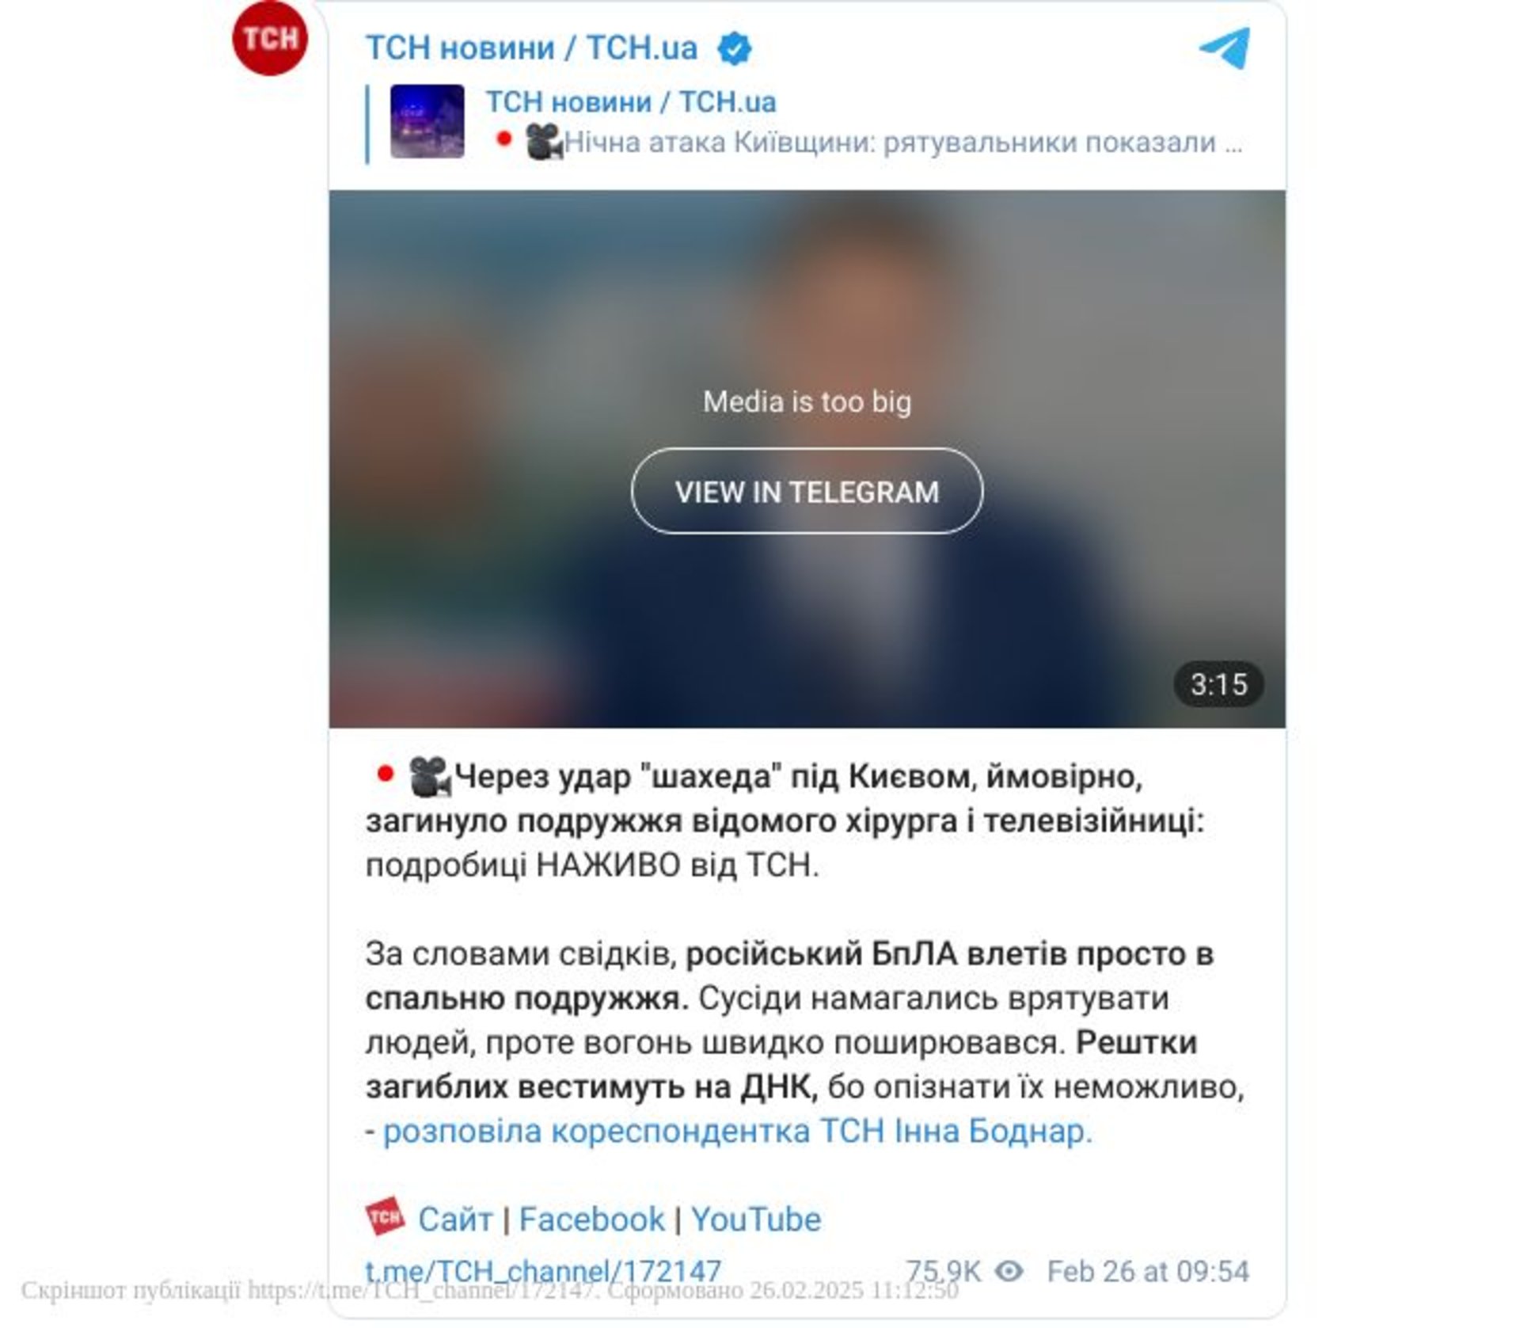The height and width of the screenshot is (1328, 1520).
Task: Click the Feb 26 at 09:54 timestamp
Action: pyautogui.click(x=1148, y=1271)
